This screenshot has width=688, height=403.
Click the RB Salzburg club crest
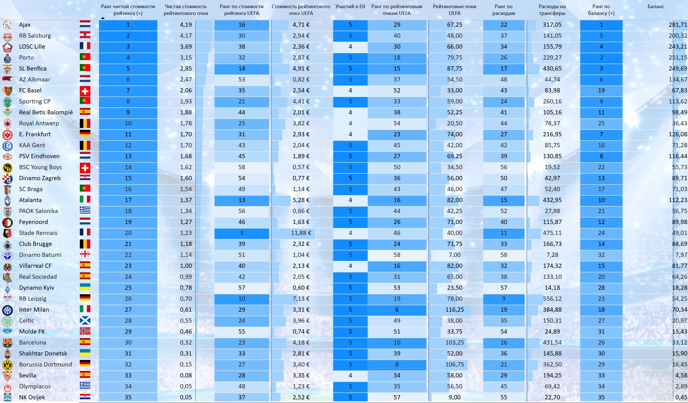pos(7,36)
